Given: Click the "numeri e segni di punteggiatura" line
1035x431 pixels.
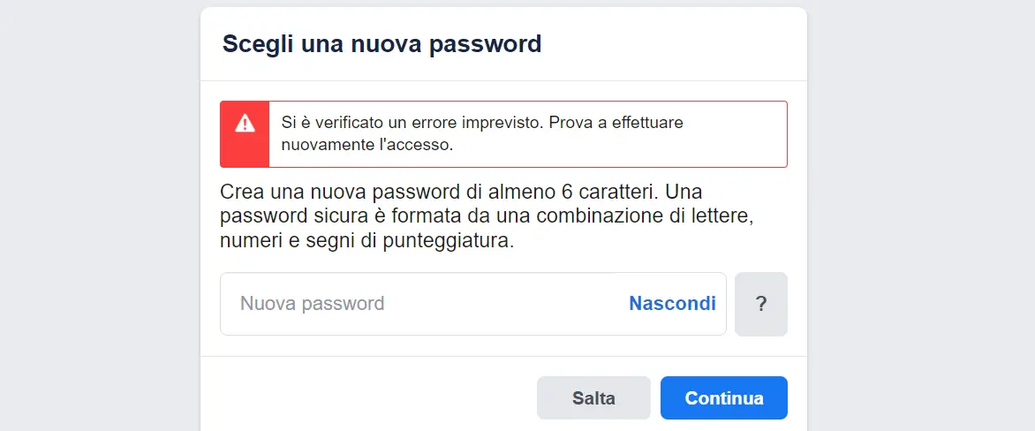Looking at the screenshot, I should click(366, 240).
